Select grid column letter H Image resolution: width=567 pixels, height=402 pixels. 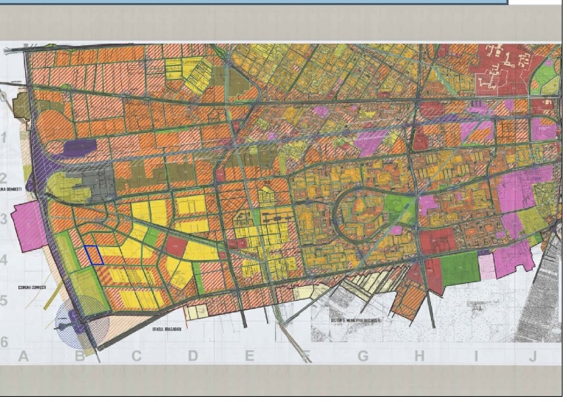coord(419,357)
